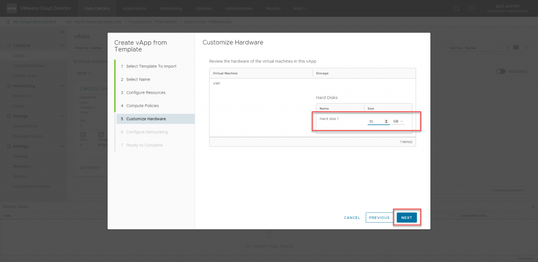This screenshot has width=538, height=262.
Task: Go to step 3 Configure Resources
Action: (x=146, y=93)
